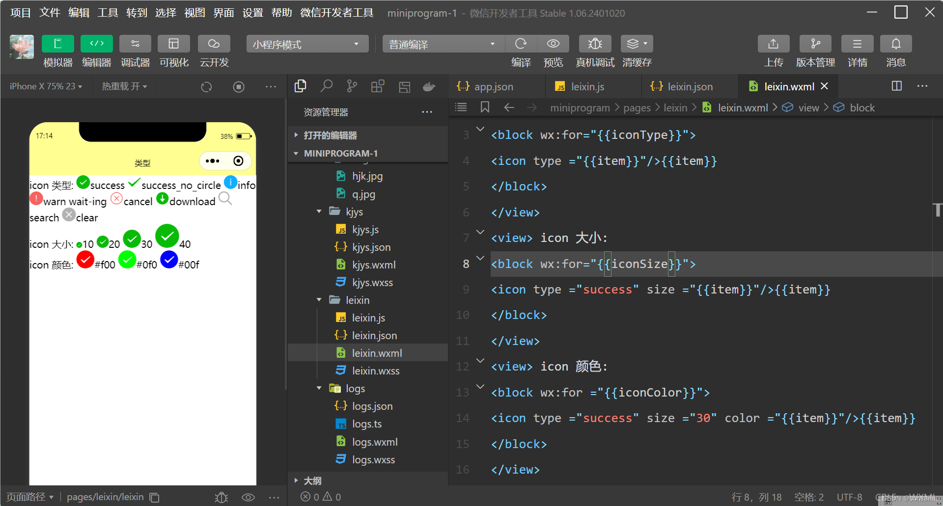
Task: Toggle the Simulator panel button
Action: coord(57,44)
